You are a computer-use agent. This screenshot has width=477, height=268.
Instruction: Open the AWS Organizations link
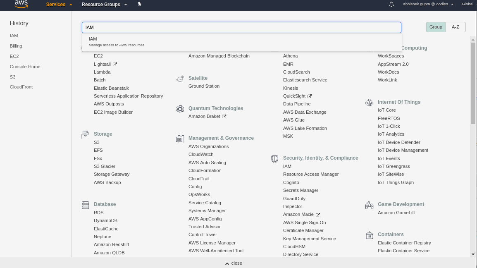(x=208, y=146)
